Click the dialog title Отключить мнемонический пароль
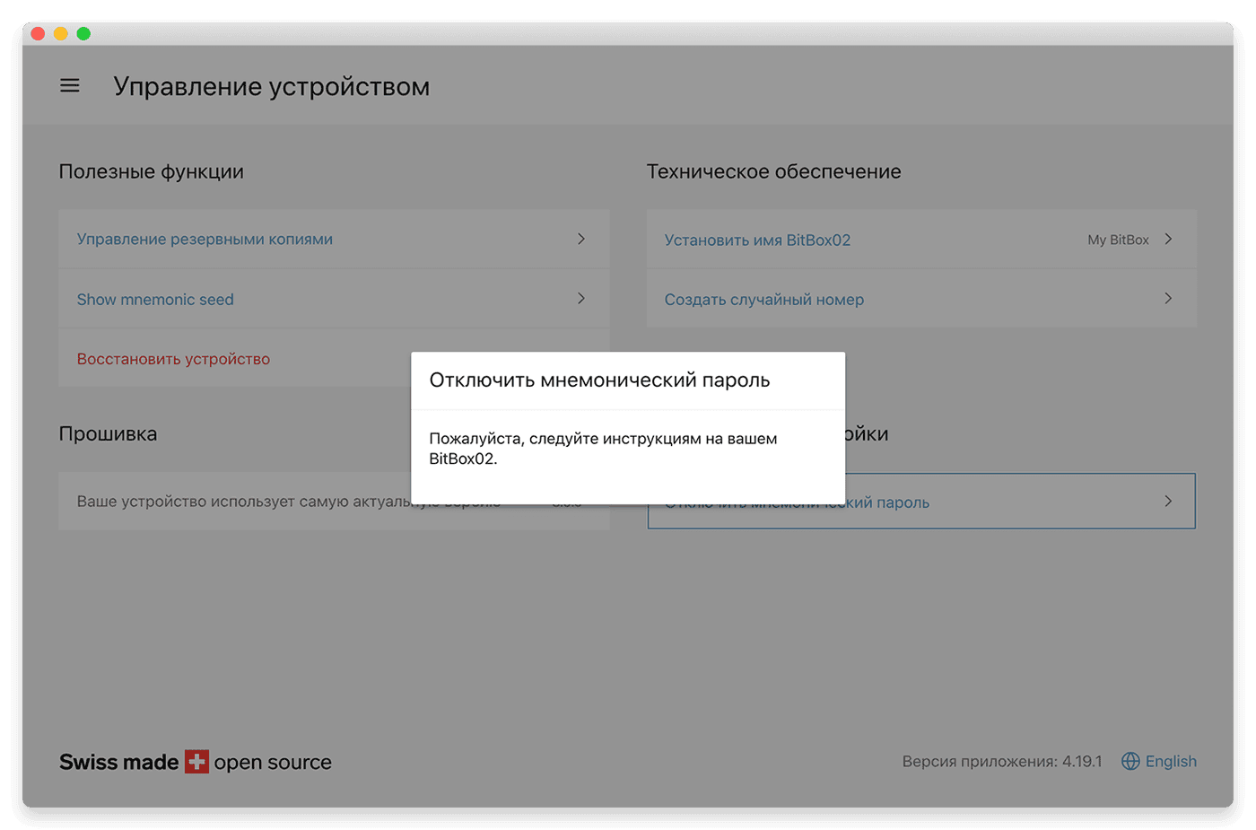 pyautogui.click(x=599, y=380)
